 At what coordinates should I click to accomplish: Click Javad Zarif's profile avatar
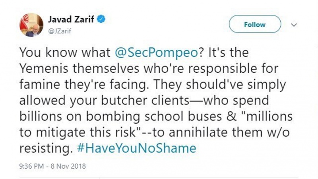pos(29,24)
